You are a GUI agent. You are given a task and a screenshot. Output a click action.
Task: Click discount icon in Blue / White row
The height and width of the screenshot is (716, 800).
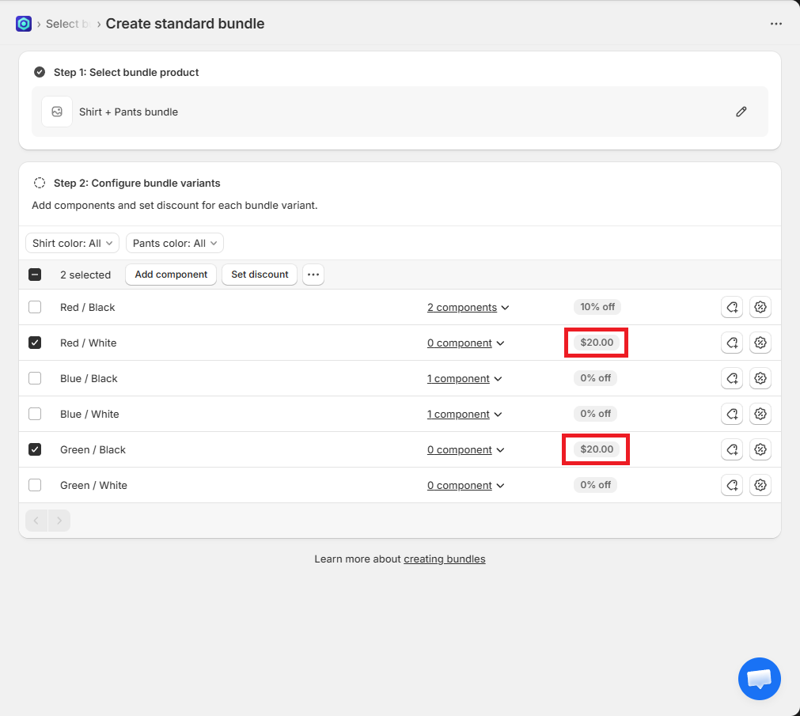(760, 414)
